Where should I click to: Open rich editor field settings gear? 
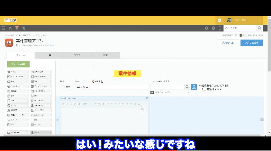click(147, 99)
